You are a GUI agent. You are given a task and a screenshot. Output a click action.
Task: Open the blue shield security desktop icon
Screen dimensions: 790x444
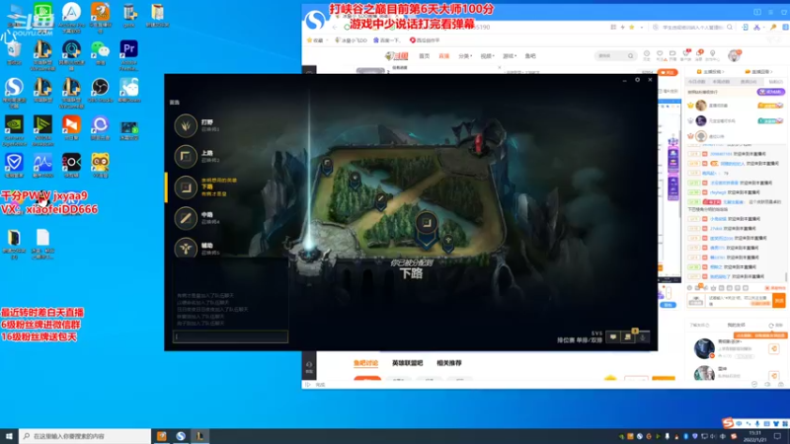click(x=14, y=166)
